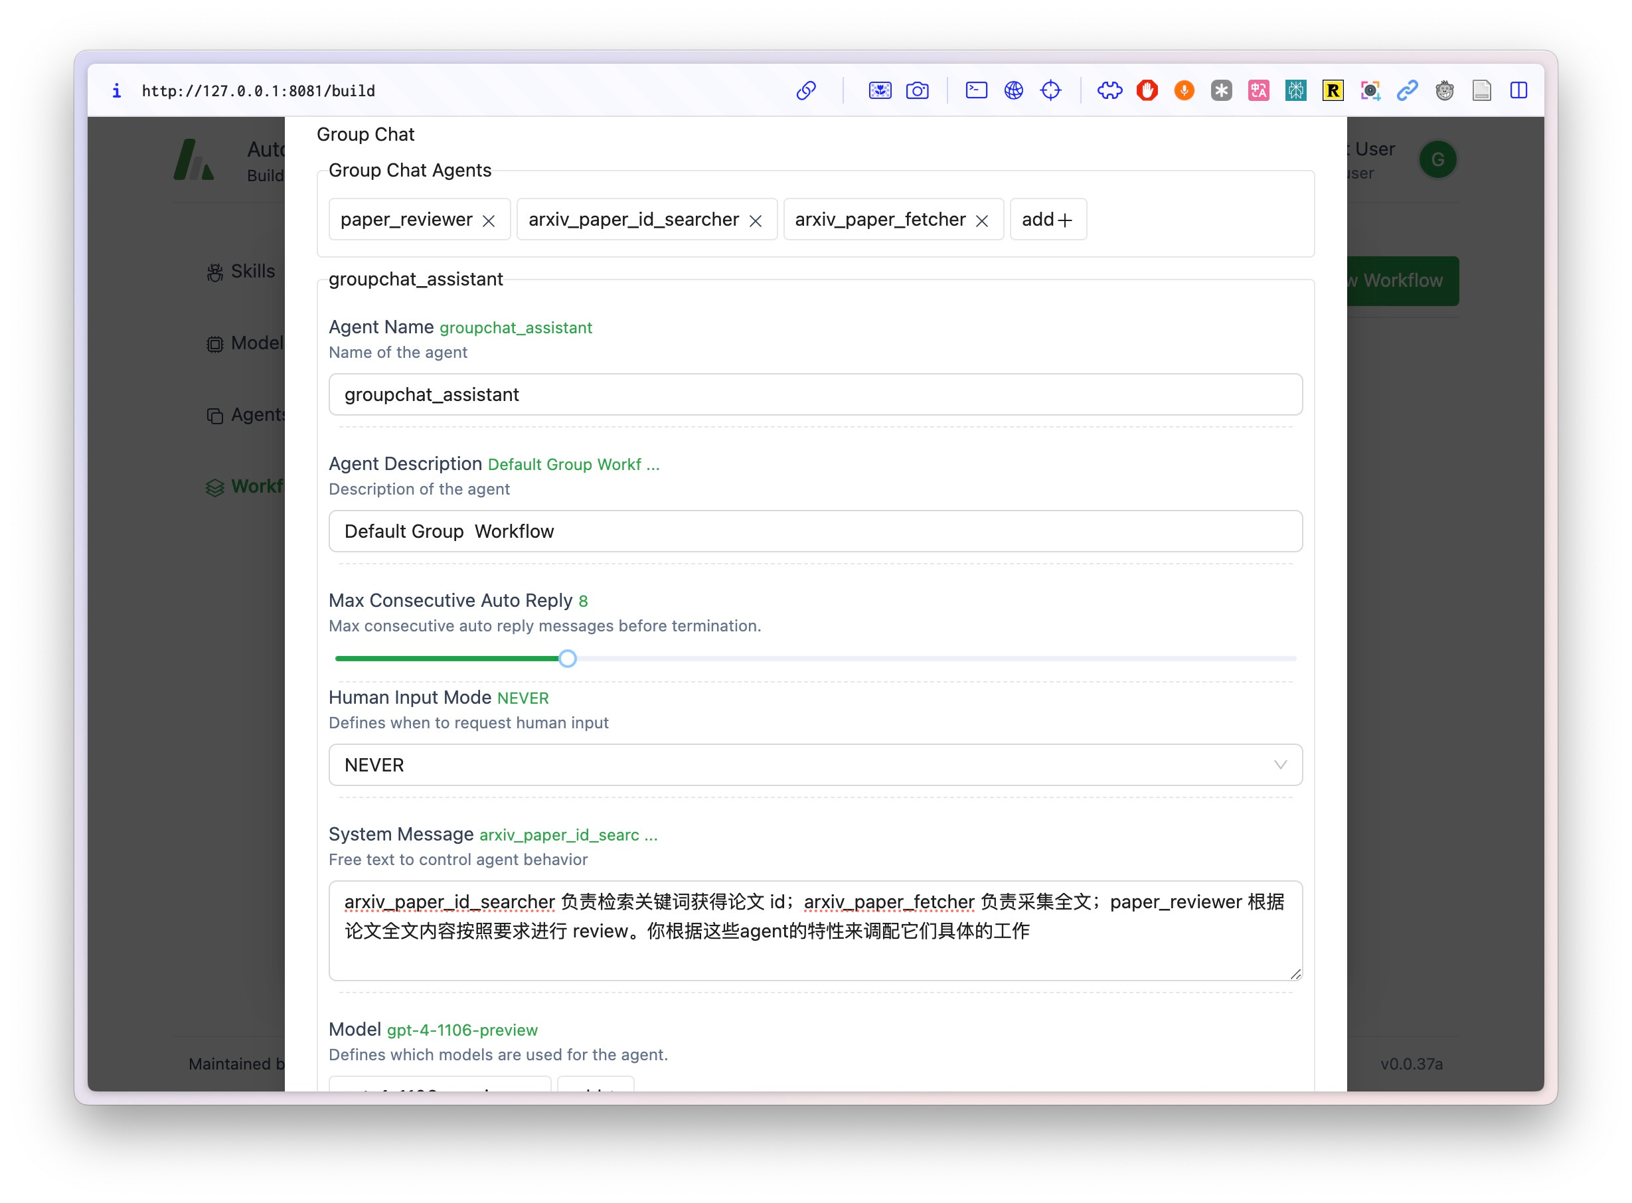Click the monkey face Tampermonkey extension icon
This screenshot has width=1632, height=1203.
[x=1444, y=90]
